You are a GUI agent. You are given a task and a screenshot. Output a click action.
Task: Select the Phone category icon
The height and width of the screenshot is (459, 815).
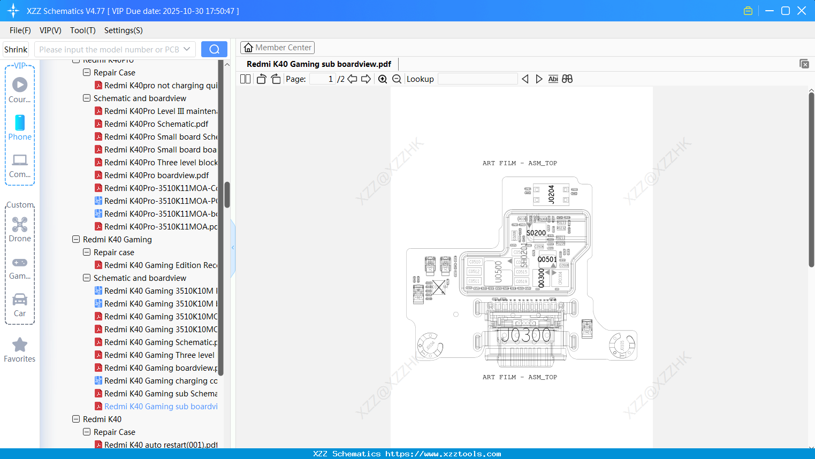[20, 127]
